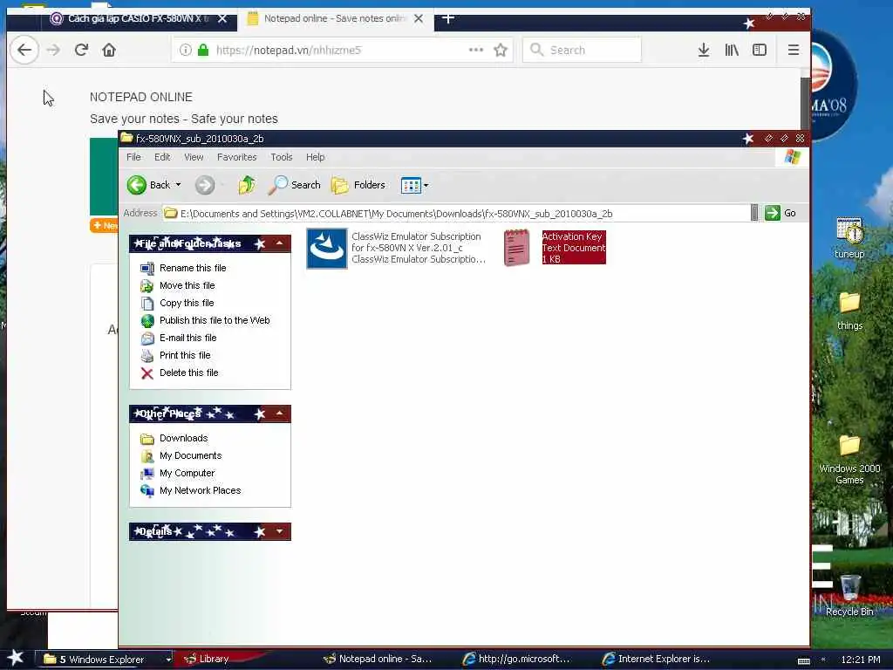Bookmark this page with star icon
Image resolution: width=893 pixels, height=670 pixels.
pyautogui.click(x=501, y=50)
